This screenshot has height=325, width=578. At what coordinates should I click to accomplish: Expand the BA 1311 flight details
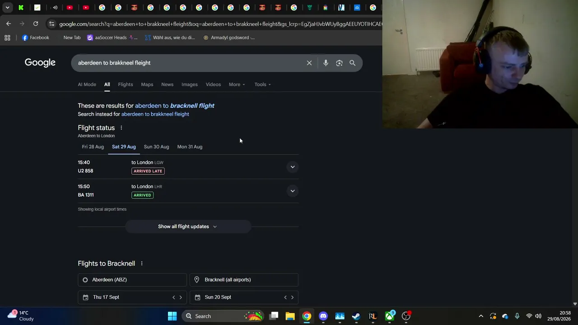[x=293, y=191]
